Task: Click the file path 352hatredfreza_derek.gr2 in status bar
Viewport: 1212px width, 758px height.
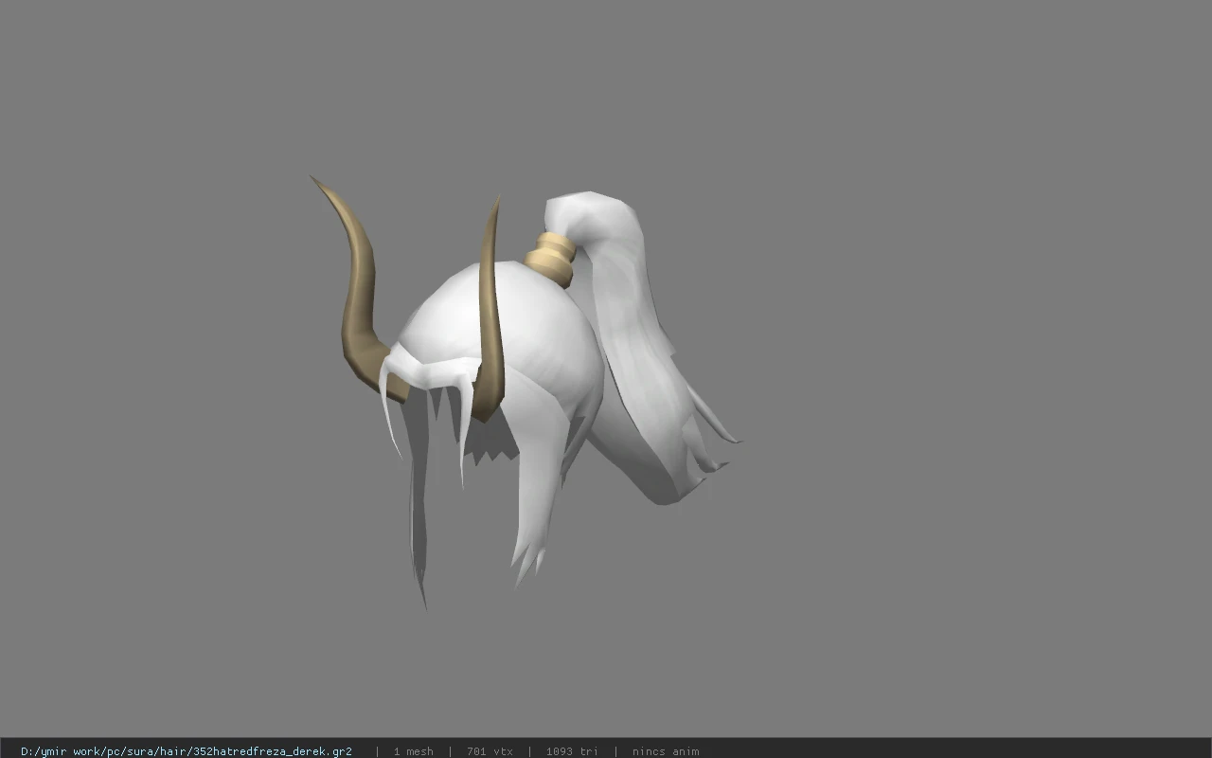Action: [x=187, y=751]
